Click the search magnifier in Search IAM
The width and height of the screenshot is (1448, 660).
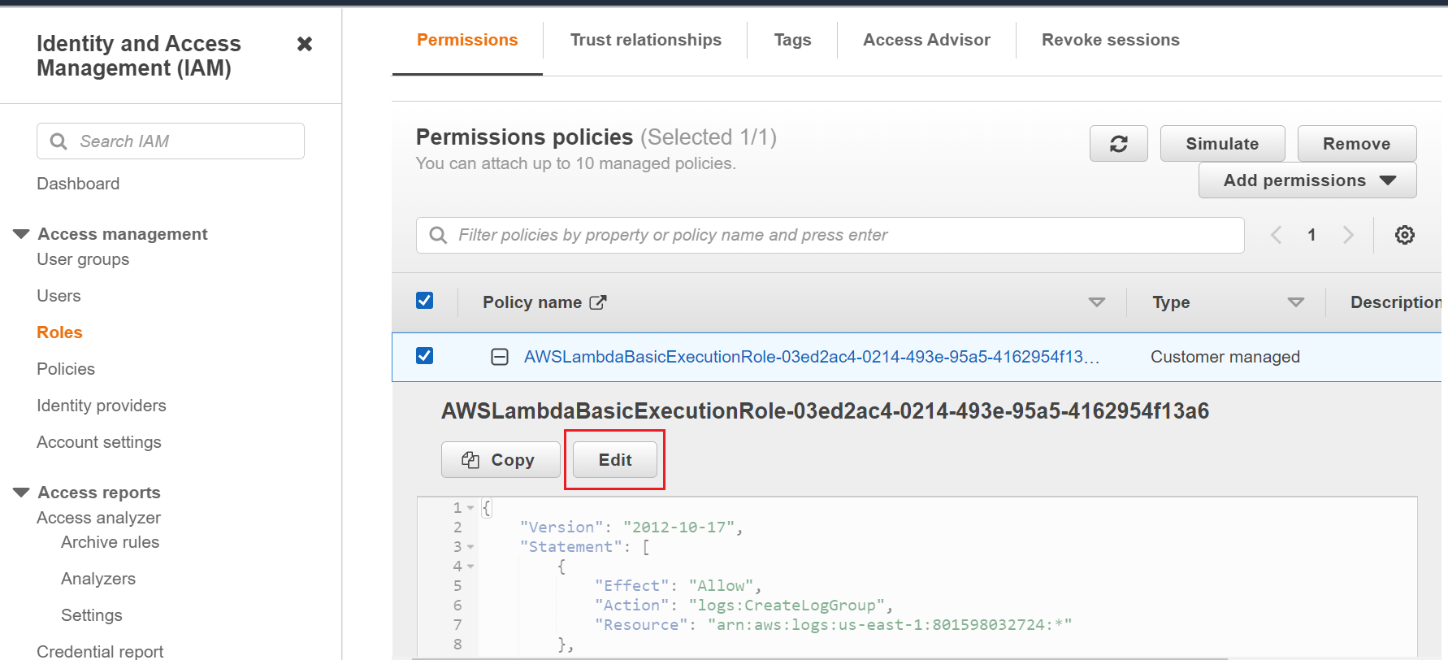[59, 141]
